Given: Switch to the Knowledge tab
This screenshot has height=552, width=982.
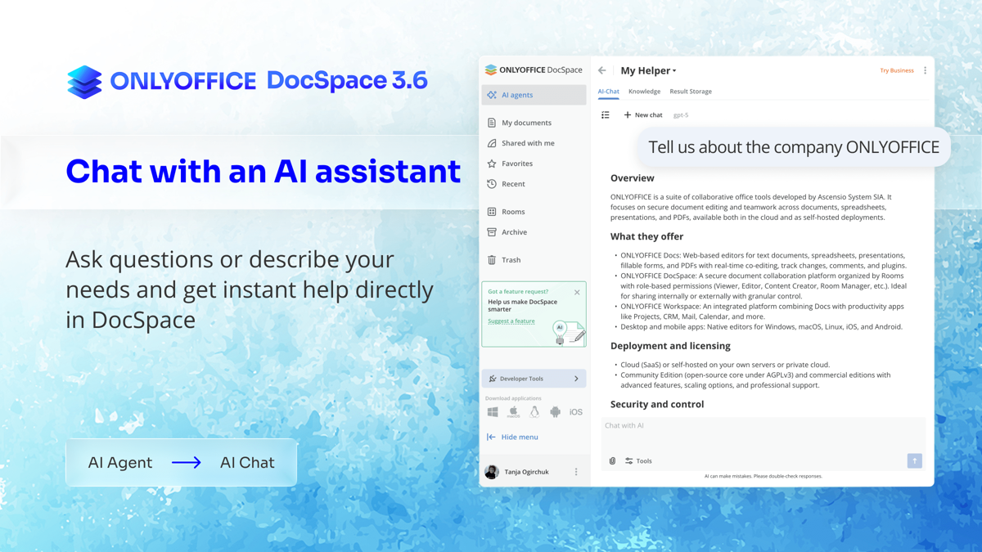Looking at the screenshot, I should click(644, 92).
